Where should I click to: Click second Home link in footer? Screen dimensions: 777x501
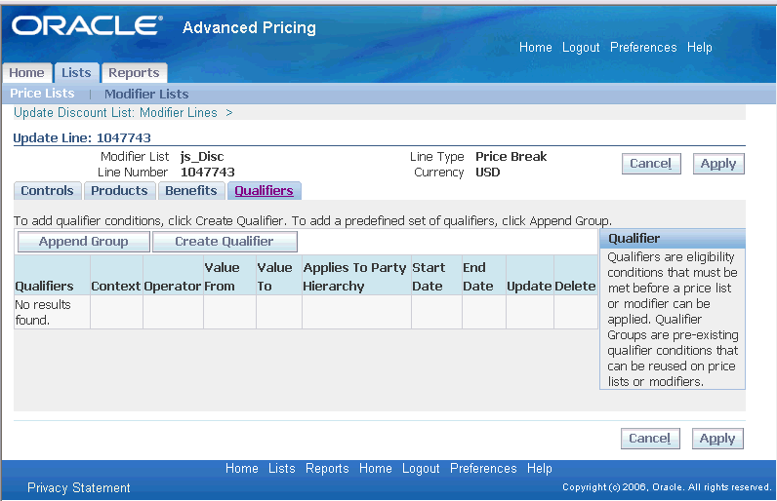tap(376, 469)
